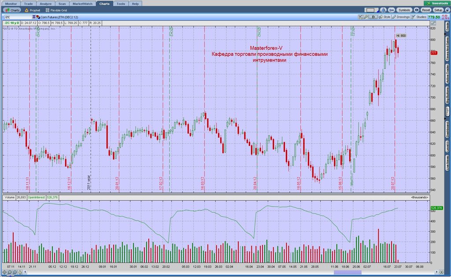Click the O: 786.5 open value
Viewport: 451px width, 277px height.
[44, 23]
